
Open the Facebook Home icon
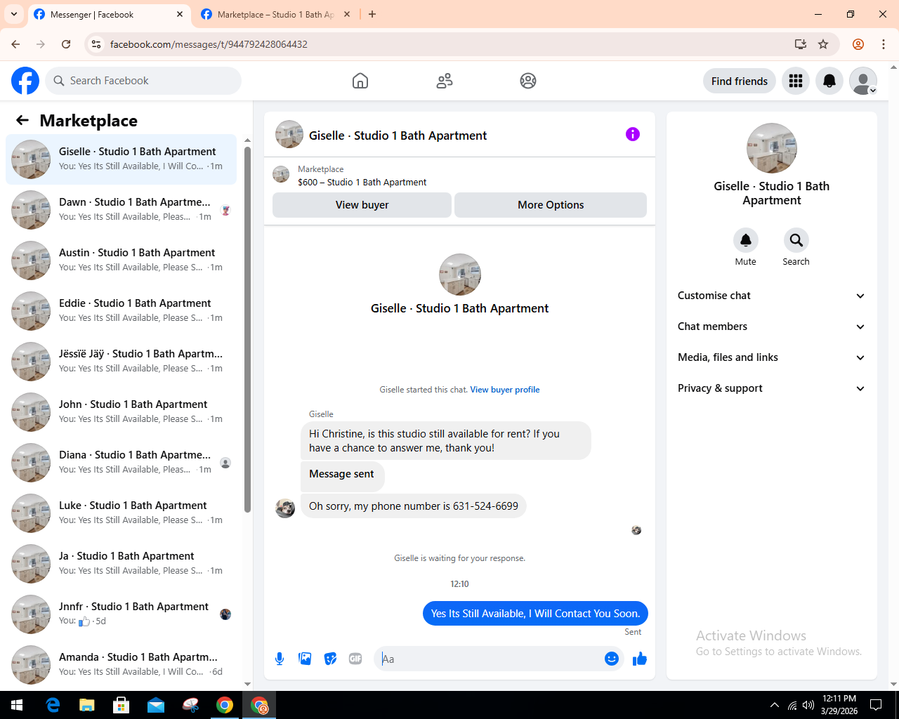coord(360,81)
